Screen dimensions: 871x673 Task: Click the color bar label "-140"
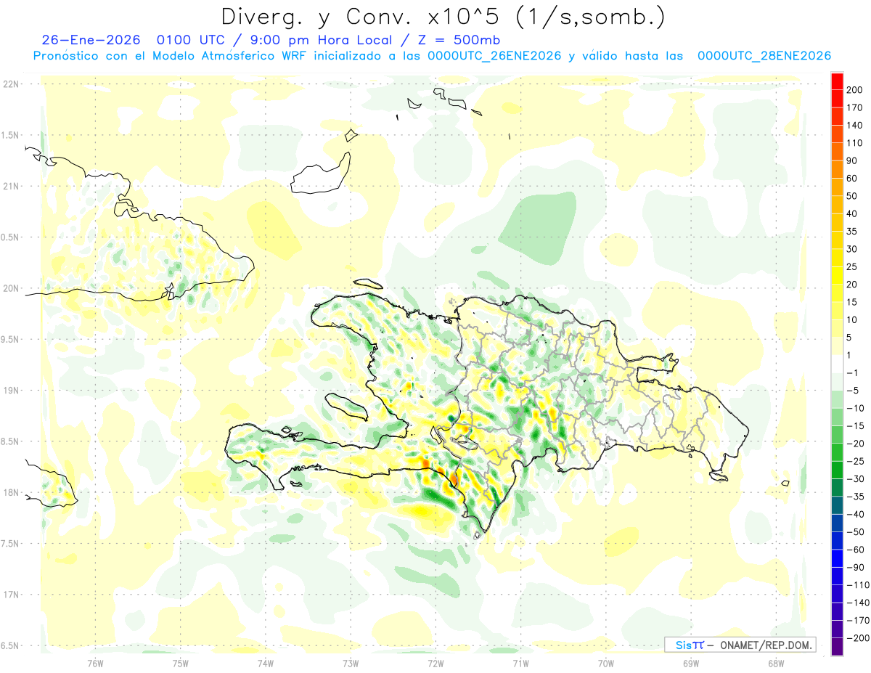coord(857,603)
